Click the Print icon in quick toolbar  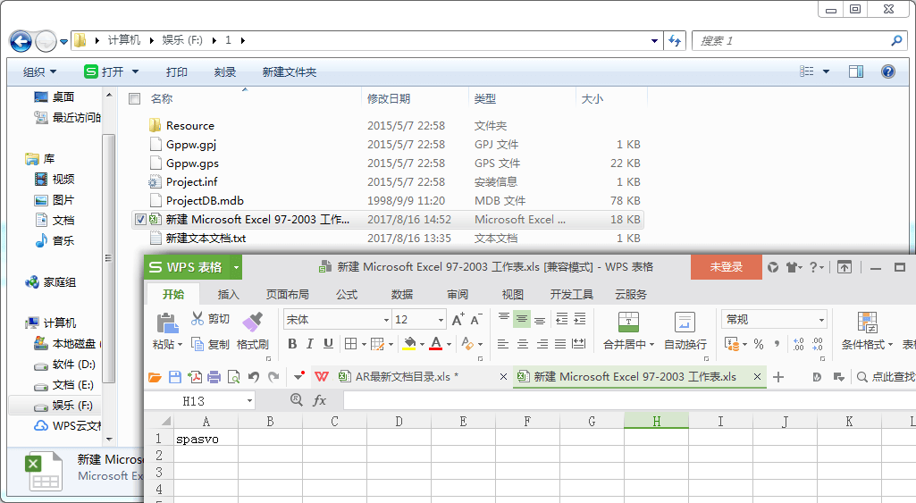[214, 377]
